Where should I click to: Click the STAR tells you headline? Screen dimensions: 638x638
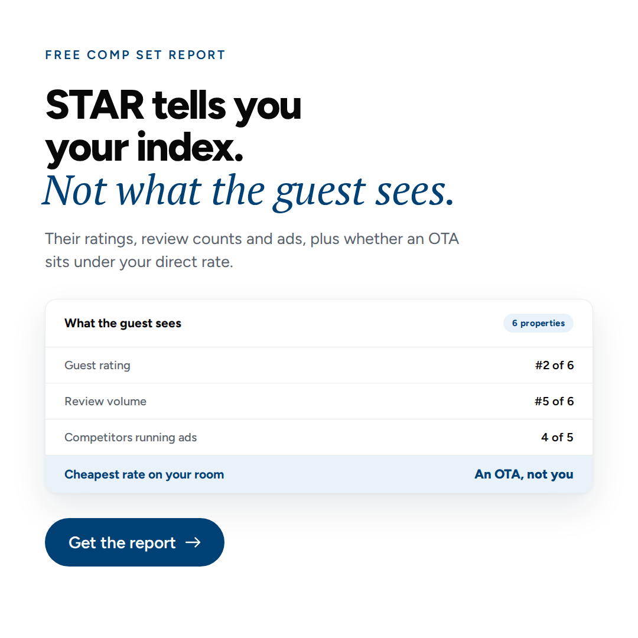pos(173,106)
